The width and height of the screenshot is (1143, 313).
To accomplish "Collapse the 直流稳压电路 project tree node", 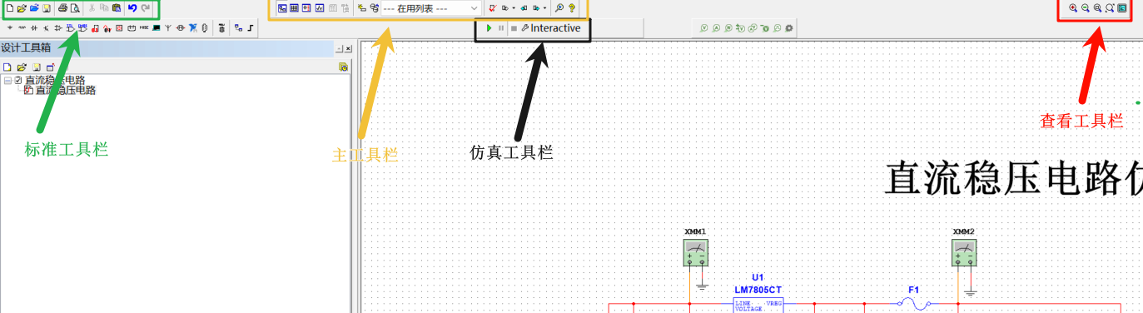I will 7,81.
